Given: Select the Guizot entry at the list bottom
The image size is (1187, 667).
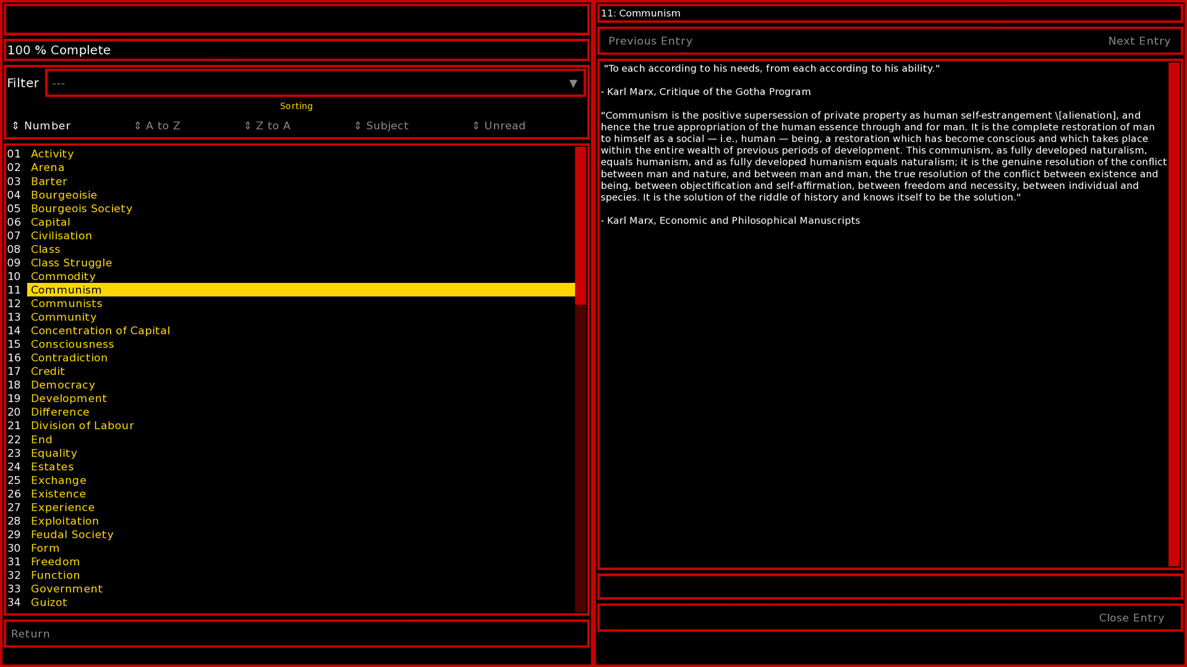Looking at the screenshot, I should 49,602.
